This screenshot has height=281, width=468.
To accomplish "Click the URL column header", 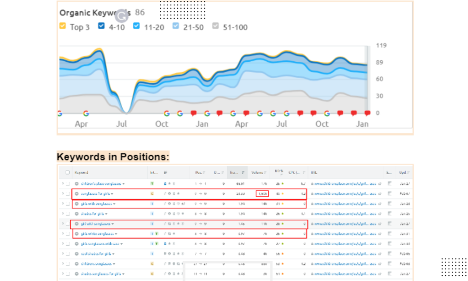I will pyautogui.click(x=314, y=172).
